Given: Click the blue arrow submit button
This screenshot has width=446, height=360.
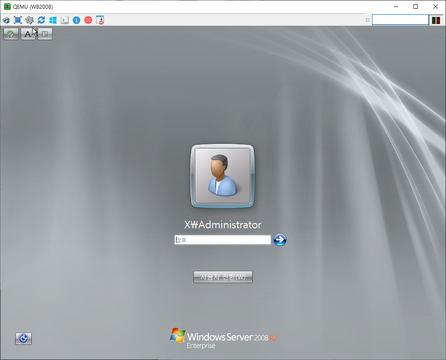Looking at the screenshot, I should [280, 240].
